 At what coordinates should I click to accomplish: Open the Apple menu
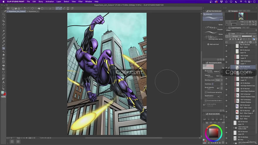point(4,2)
